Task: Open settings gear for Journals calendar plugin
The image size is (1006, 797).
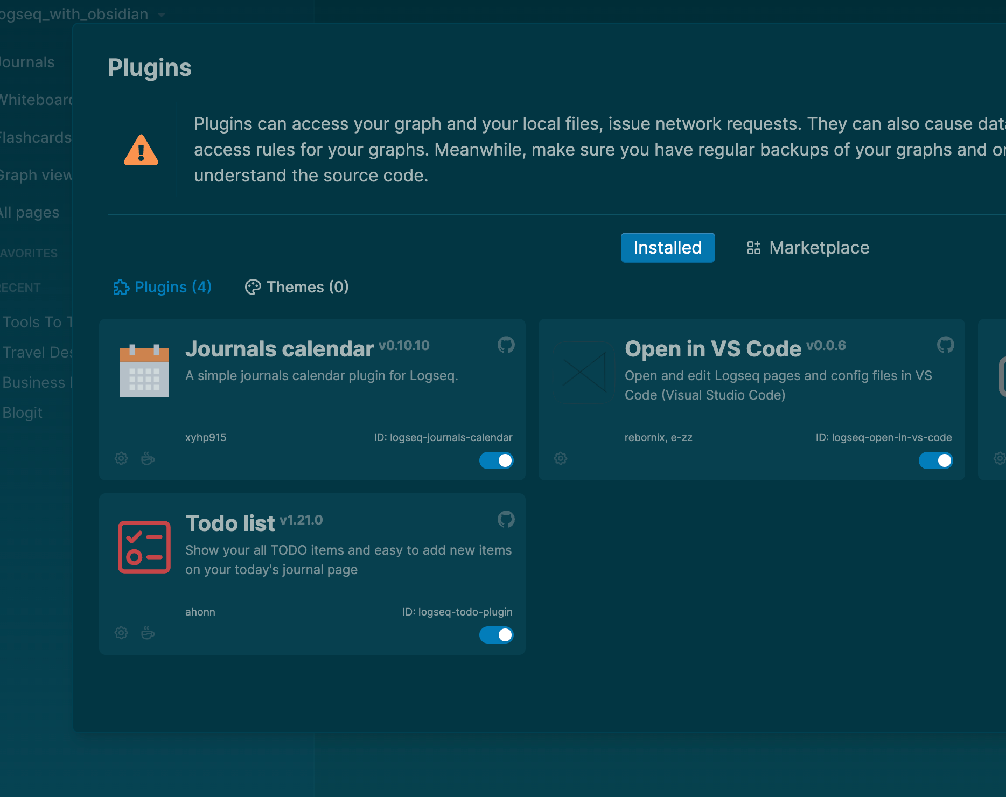Action: tap(121, 458)
